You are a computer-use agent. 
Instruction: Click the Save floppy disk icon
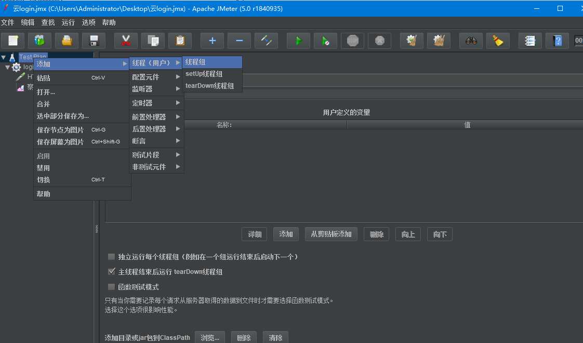coord(94,40)
